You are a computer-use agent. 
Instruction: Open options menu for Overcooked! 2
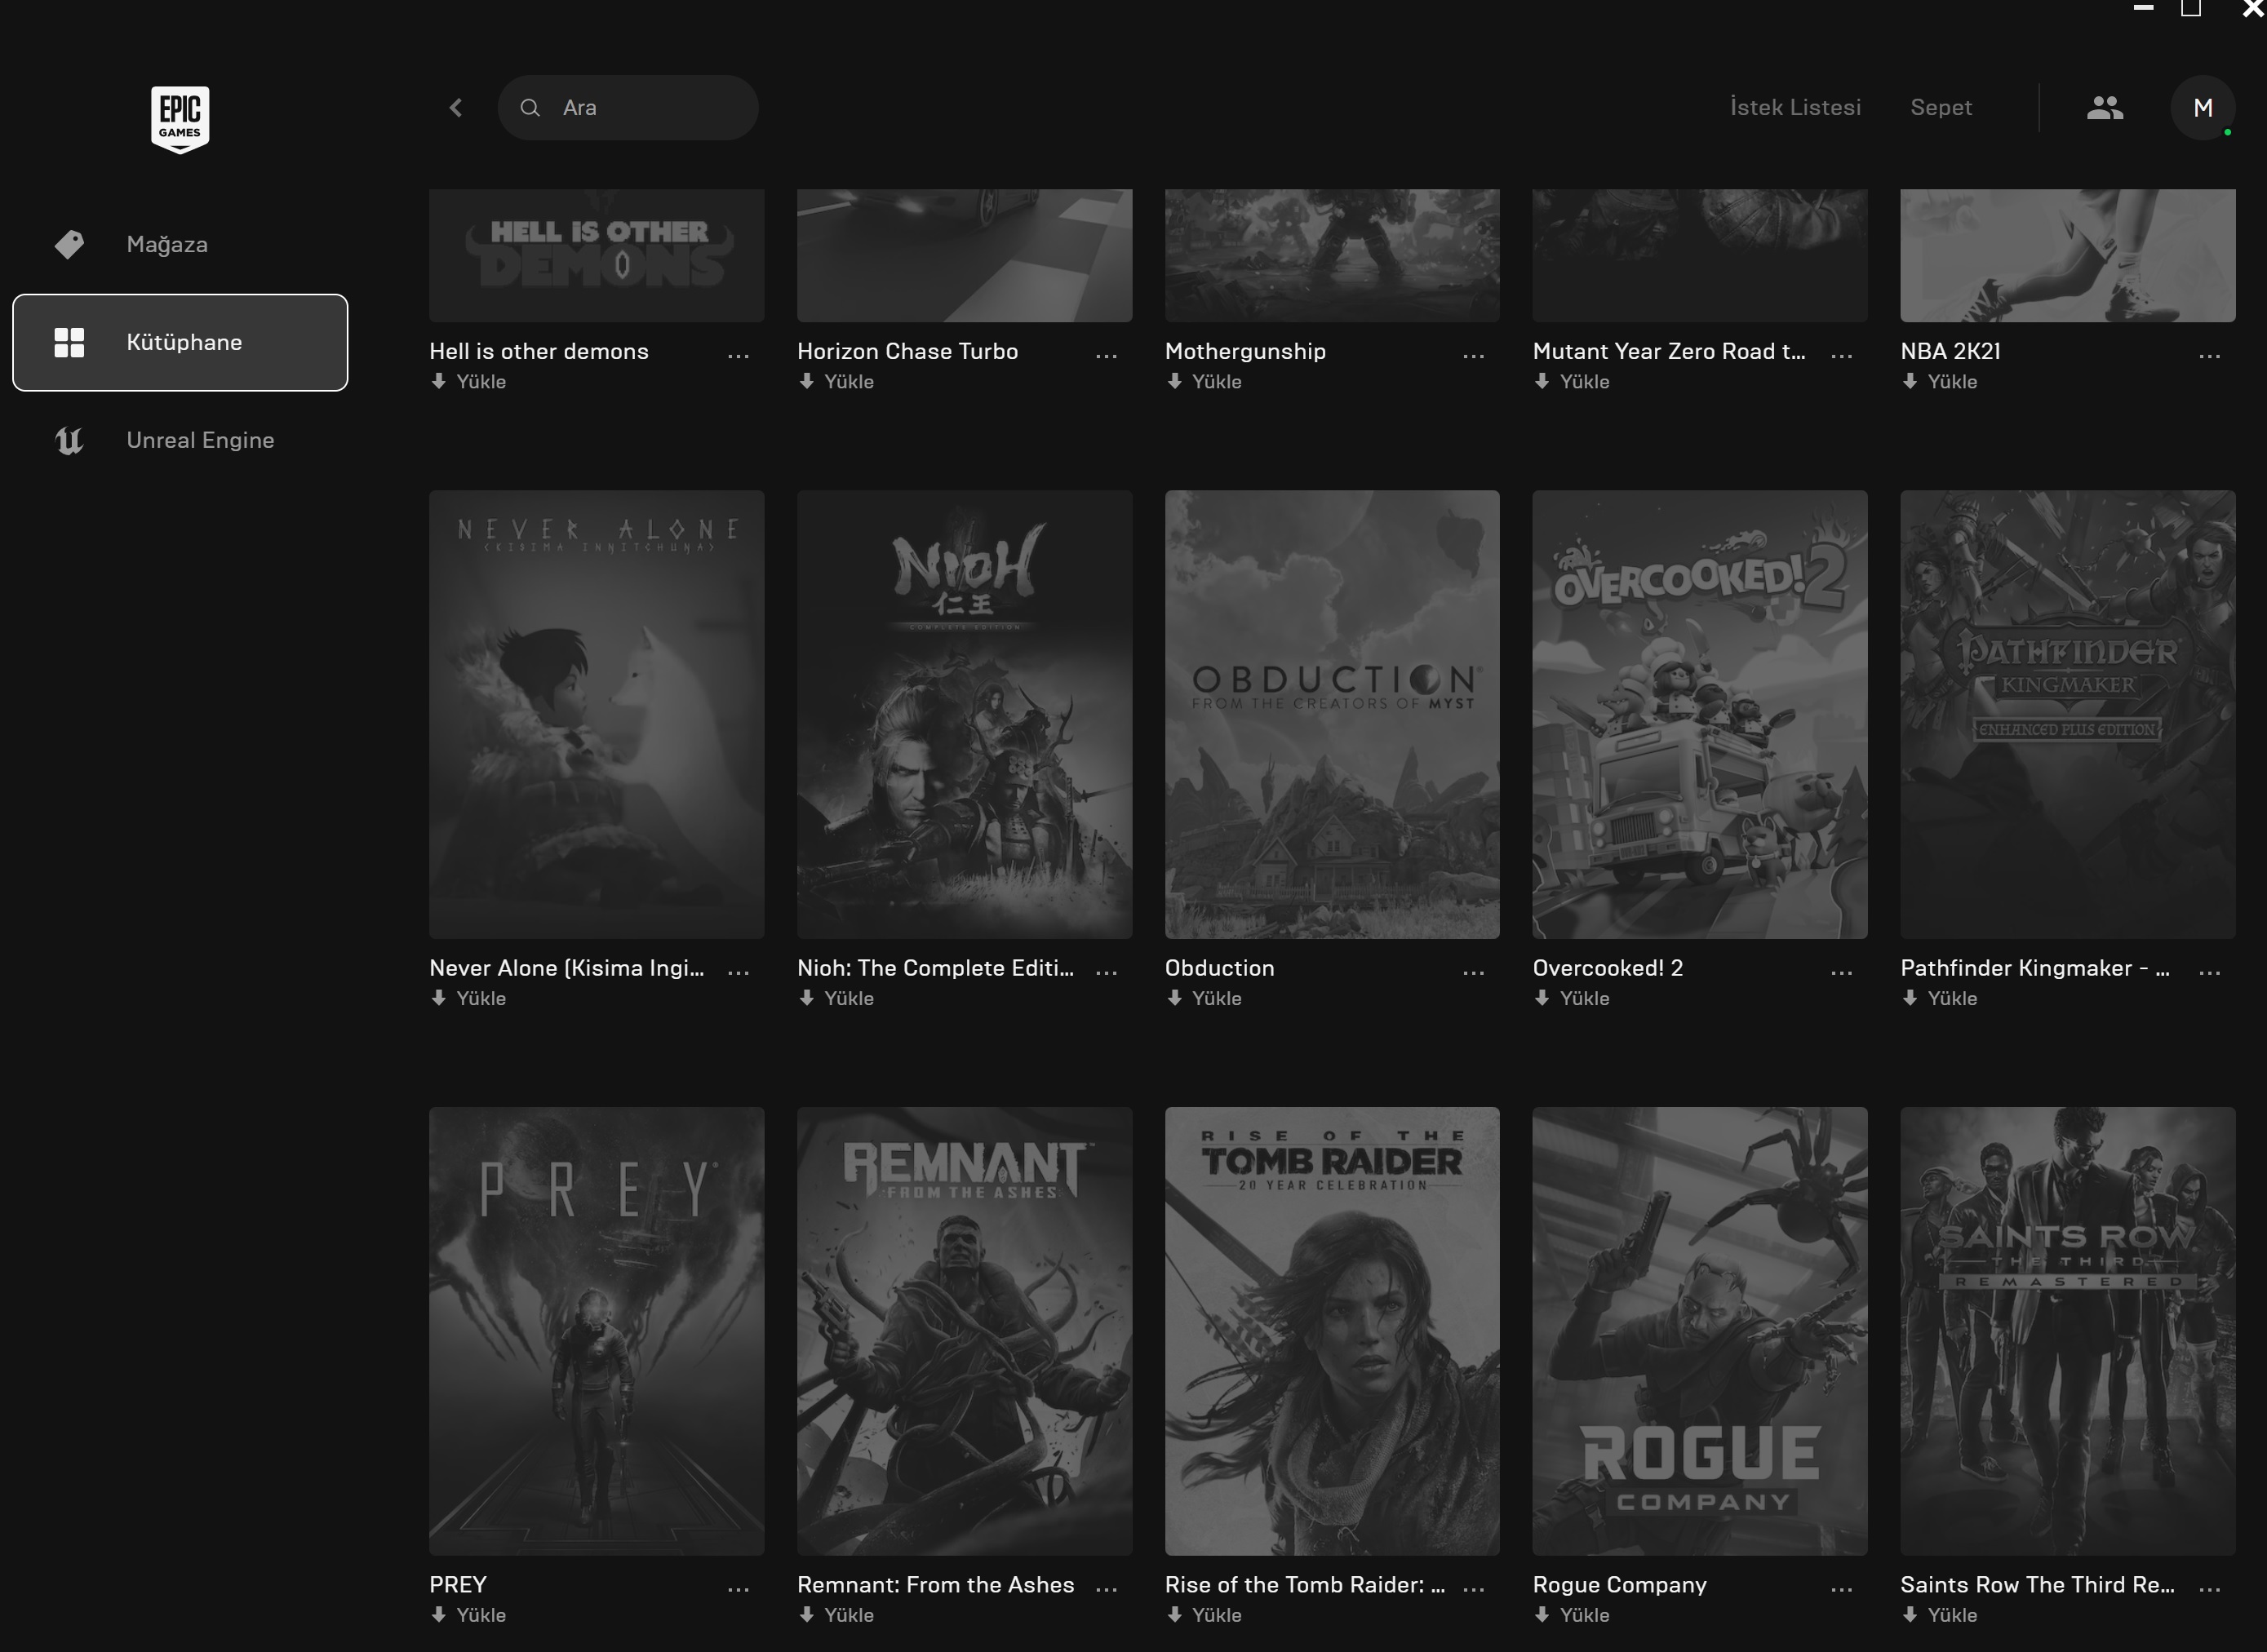pos(1842,972)
